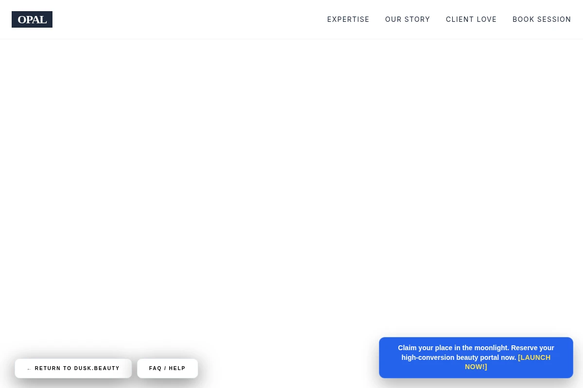Click the OPAL logo
The width and height of the screenshot is (583, 388).
coord(32,19)
